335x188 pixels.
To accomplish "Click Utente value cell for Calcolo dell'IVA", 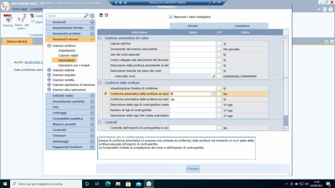I will (193, 44).
